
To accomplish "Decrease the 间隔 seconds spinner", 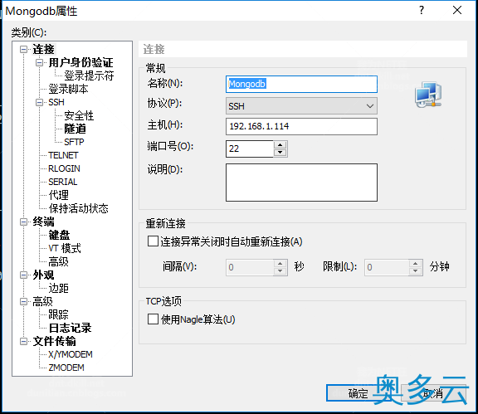I will 280,271.
